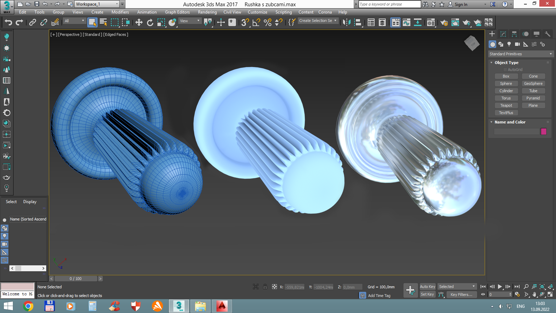556x313 pixels.
Task: Open the Windows Start menu
Action: click(x=8, y=306)
